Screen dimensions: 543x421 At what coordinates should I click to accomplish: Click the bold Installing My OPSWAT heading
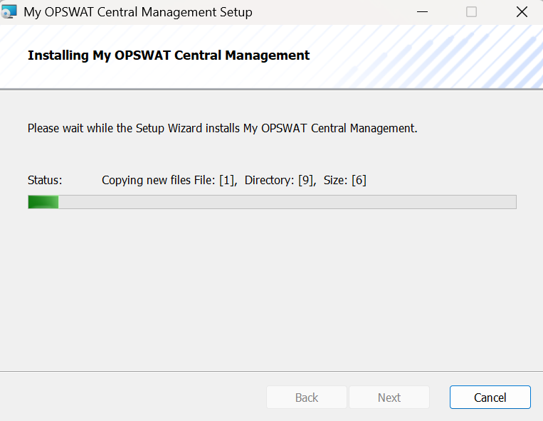click(x=169, y=55)
